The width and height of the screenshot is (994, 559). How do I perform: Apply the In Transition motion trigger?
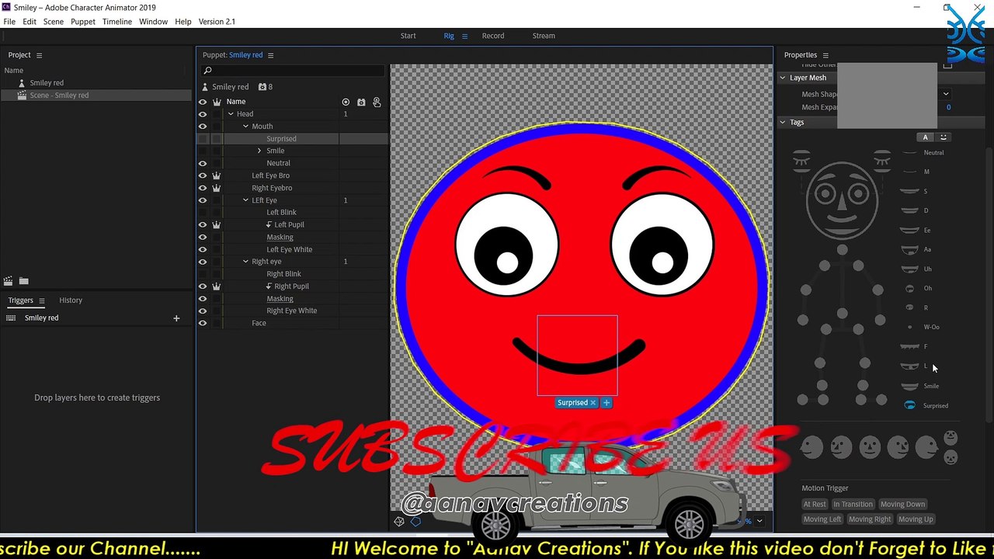point(853,505)
